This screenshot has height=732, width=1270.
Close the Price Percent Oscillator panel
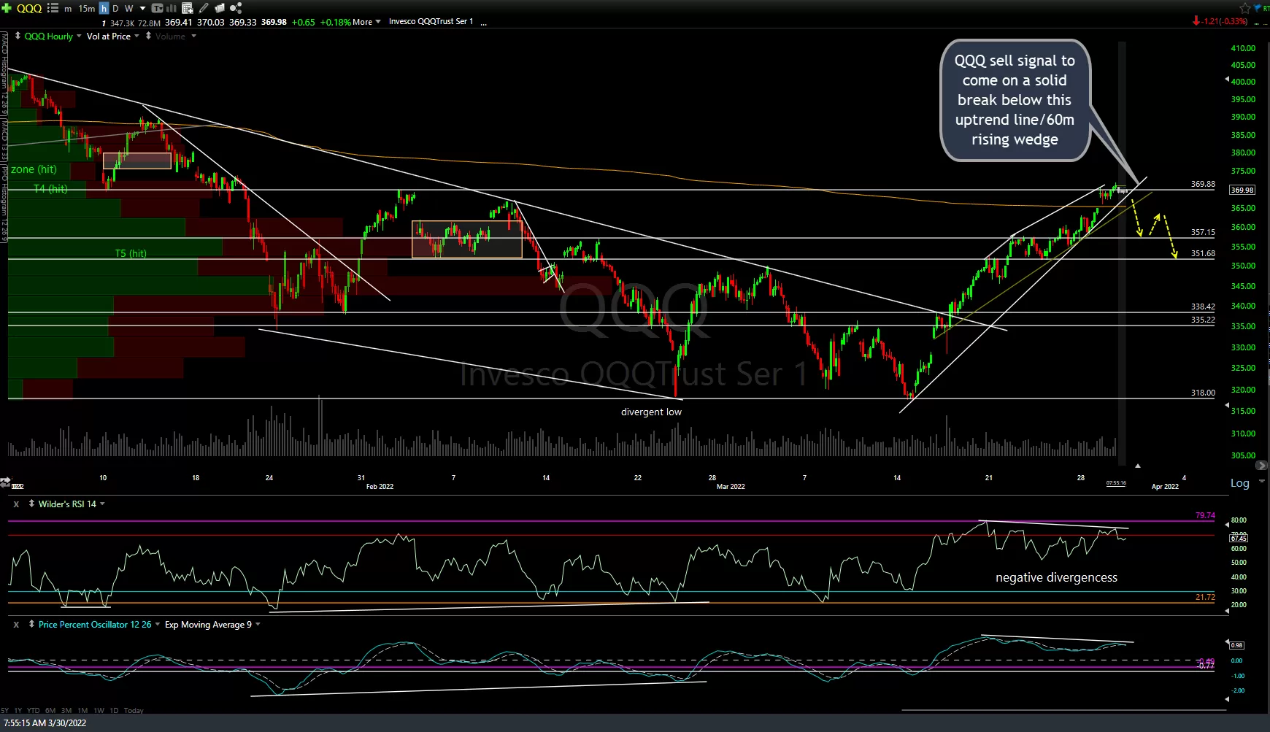(x=16, y=625)
